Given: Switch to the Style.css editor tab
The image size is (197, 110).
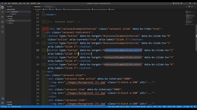Looking at the screenshot, I should (x=49, y=7).
